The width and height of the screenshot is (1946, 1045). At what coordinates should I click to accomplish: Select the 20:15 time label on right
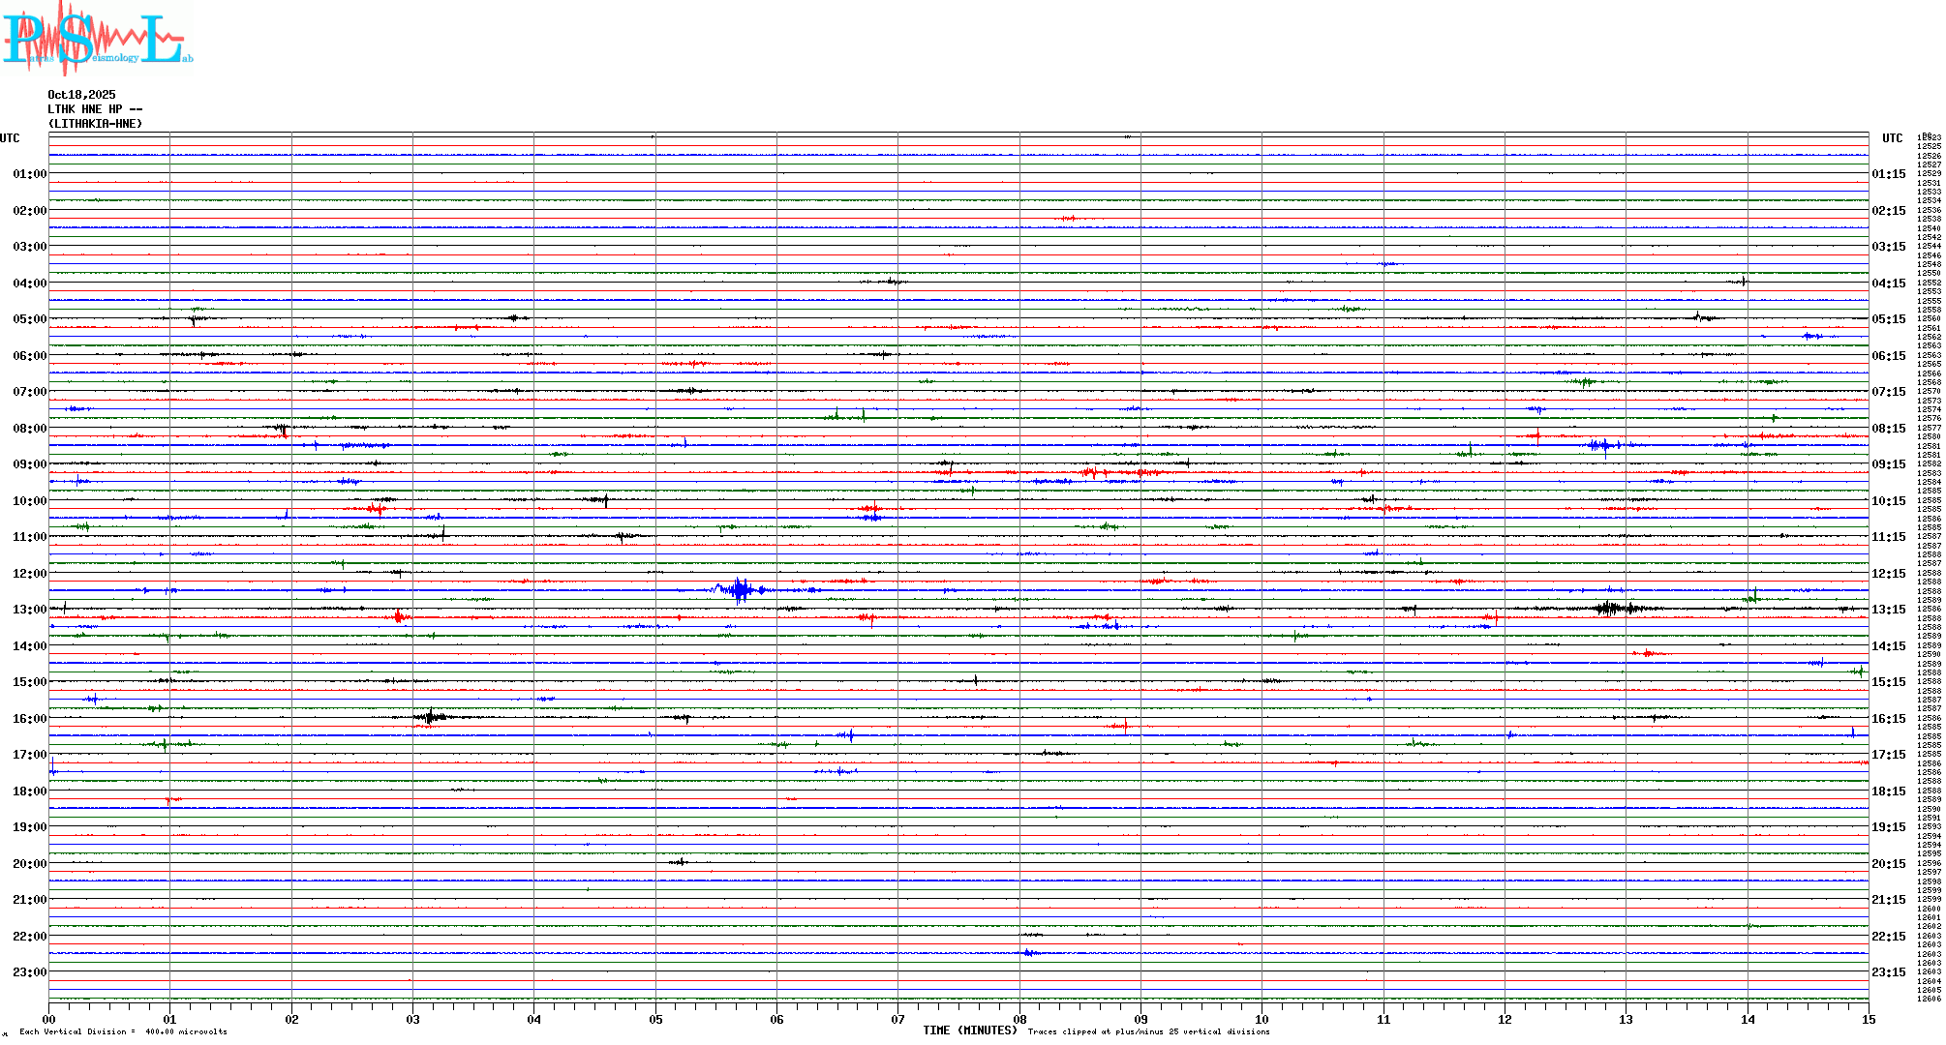[x=1888, y=864]
